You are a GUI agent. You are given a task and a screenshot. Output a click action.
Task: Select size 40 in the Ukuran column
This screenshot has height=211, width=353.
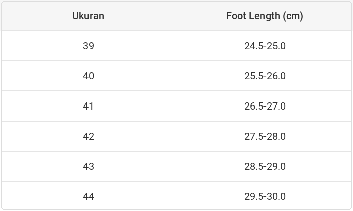89,76
